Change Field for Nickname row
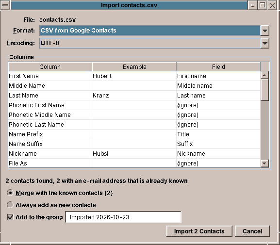 218,154
